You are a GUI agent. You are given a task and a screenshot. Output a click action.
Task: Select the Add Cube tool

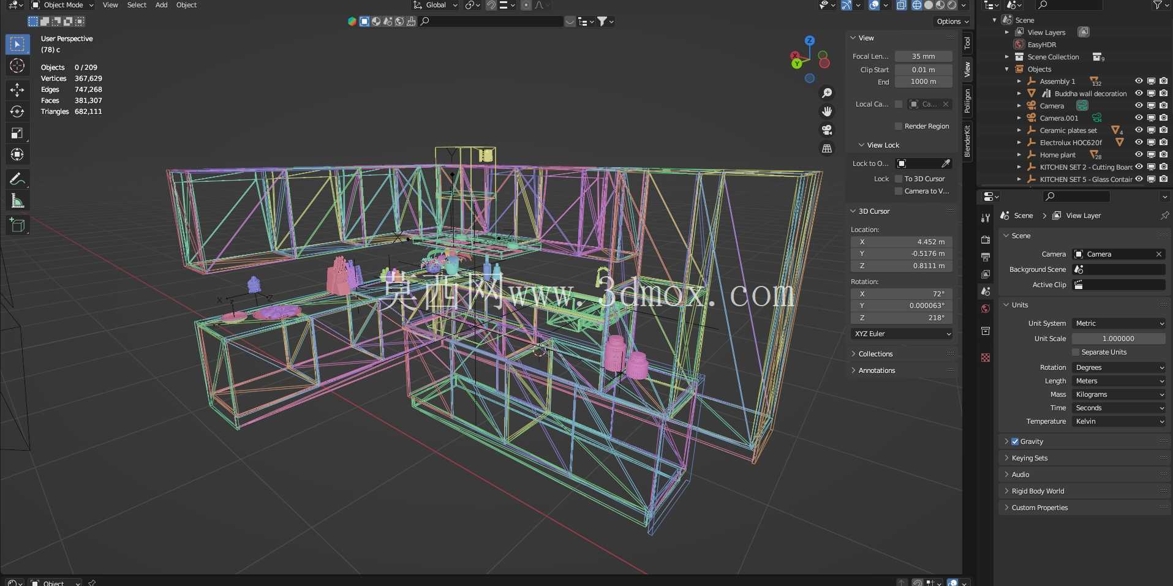[17, 225]
